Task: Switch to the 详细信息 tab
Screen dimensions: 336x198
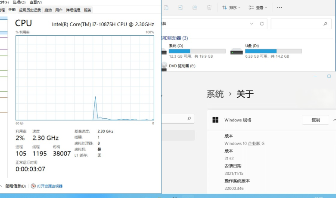Action: point(73,10)
